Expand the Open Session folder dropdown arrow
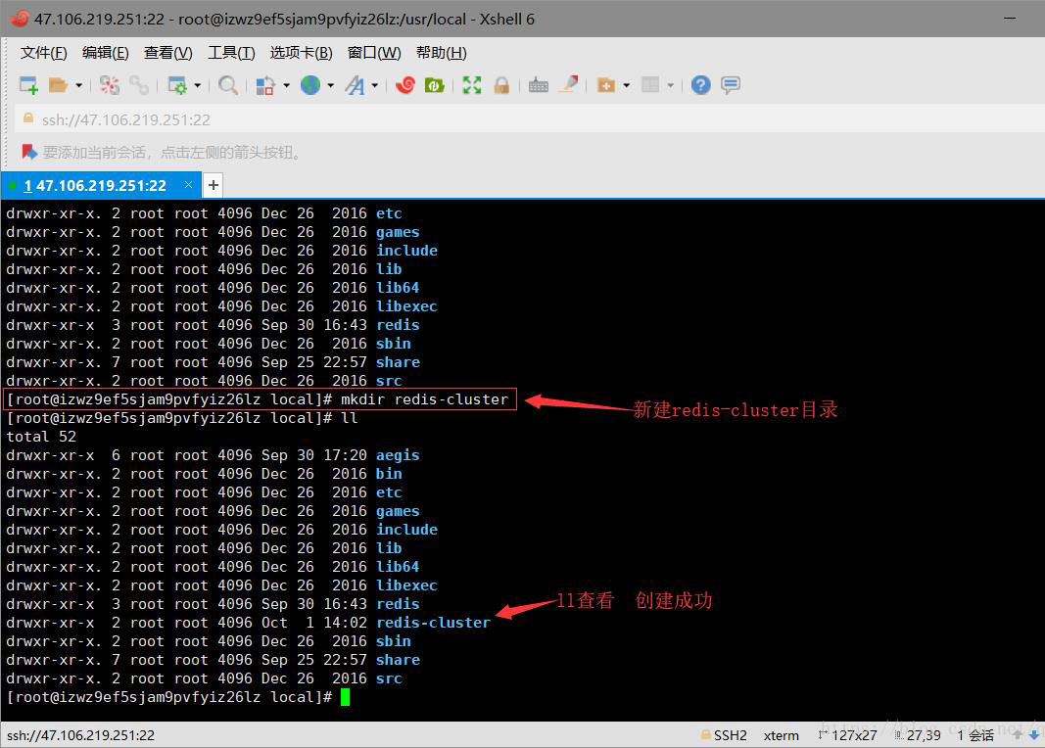The height and width of the screenshot is (748, 1045). [x=78, y=85]
